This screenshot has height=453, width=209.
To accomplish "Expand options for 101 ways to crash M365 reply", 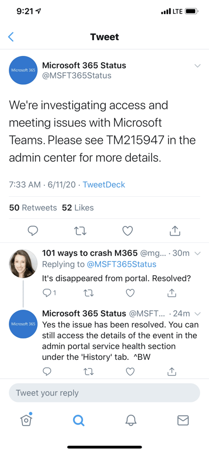I will (198, 254).
